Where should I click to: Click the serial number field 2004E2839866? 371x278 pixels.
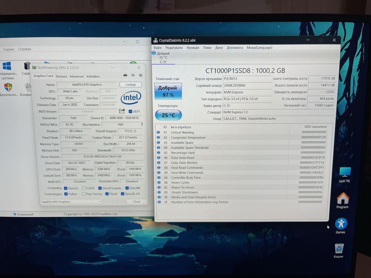(x=247, y=85)
